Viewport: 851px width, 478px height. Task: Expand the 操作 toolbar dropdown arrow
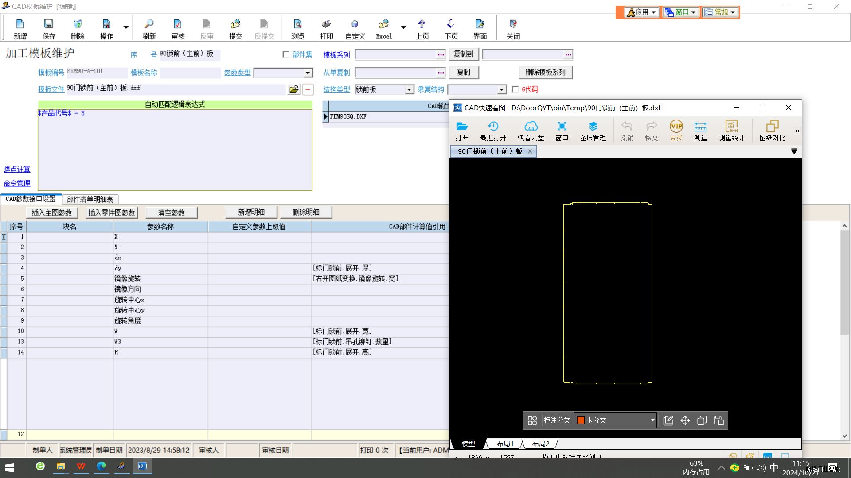point(126,27)
